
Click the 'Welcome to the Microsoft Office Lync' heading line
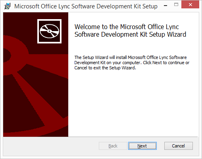[127, 27]
